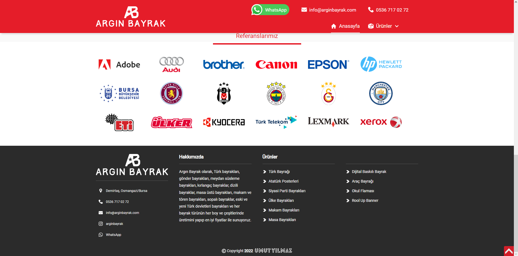Click the green WhatsApp button in header
Screen dimensions: 518x256
270,10
